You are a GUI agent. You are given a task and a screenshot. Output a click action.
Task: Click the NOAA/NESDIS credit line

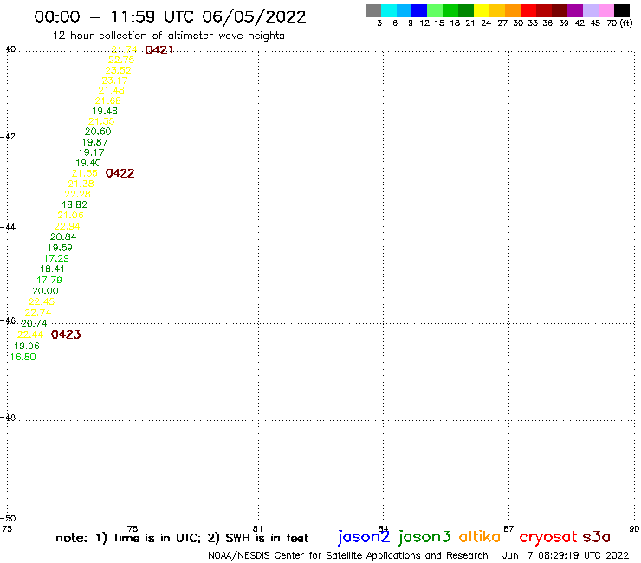348,555
